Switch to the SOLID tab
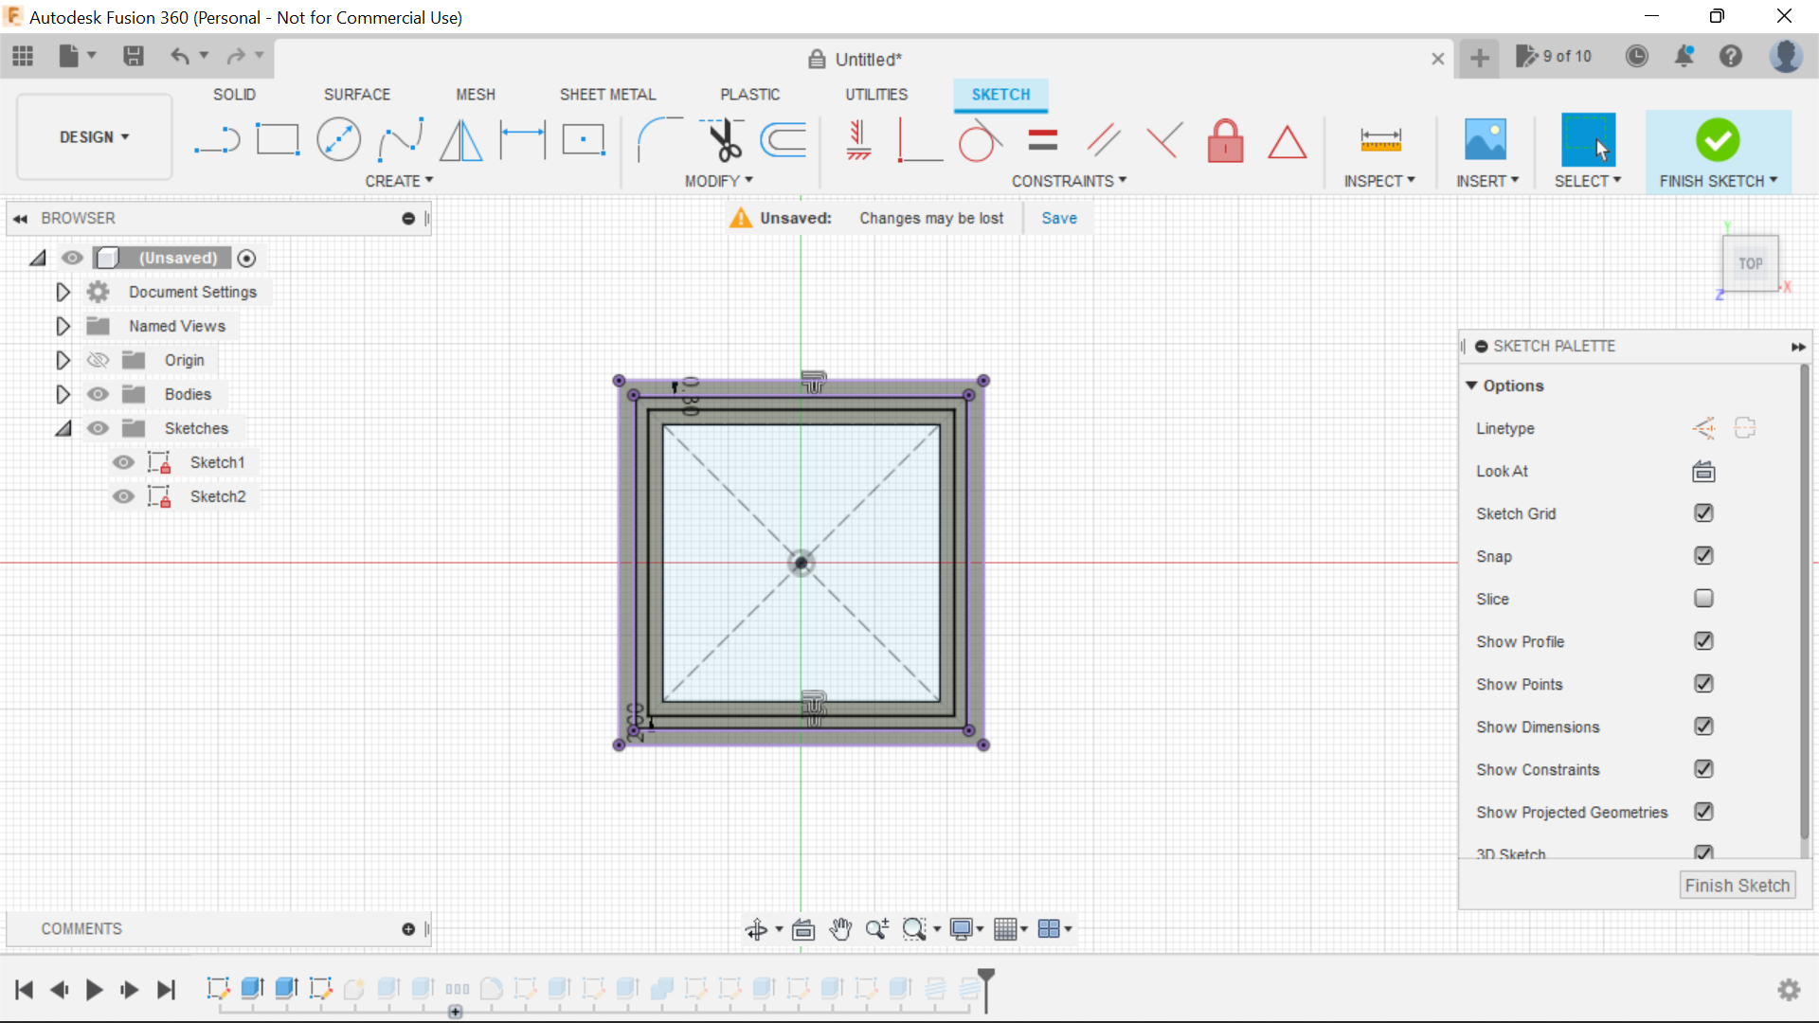Image resolution: width=1819 pixels, height=1023 pixels. coord(234,94)
